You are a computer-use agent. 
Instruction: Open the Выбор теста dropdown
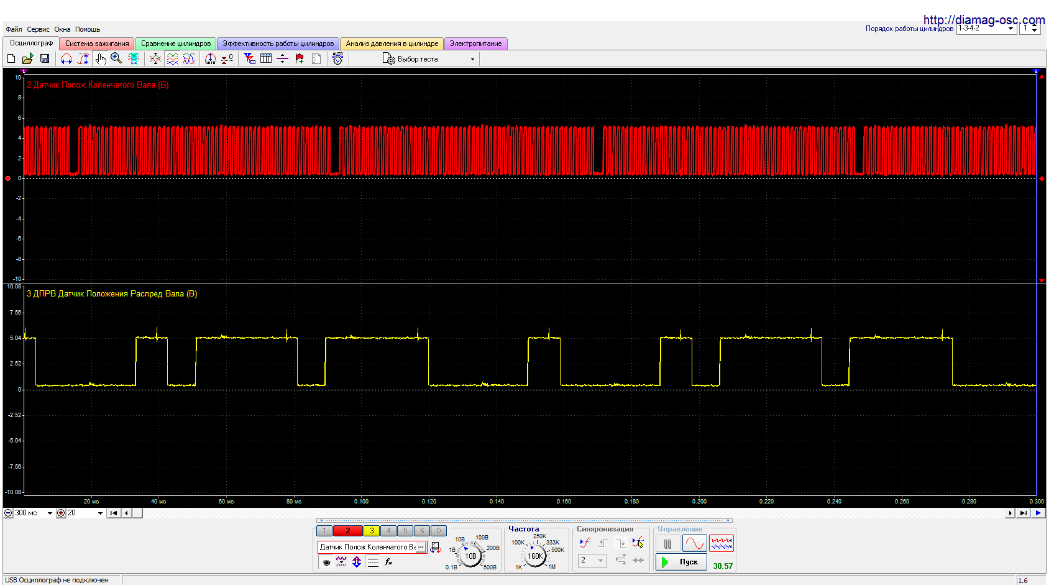click(429, 59)
